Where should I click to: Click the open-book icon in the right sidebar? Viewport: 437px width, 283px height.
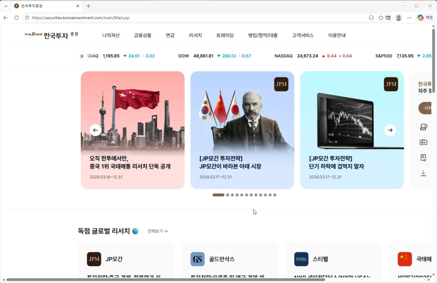tap(423, 127)
